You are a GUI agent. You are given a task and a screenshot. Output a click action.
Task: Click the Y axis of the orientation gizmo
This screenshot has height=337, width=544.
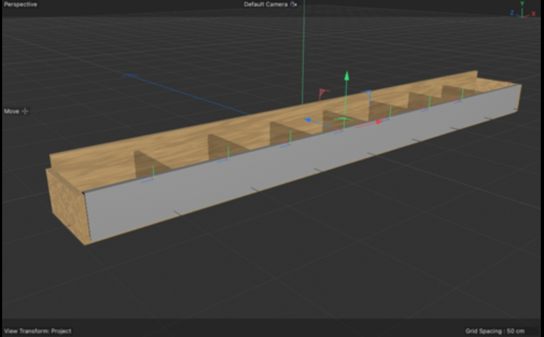pos(521,3)
